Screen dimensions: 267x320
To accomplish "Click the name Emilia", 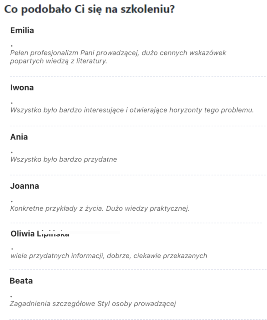I will (22, 31).
